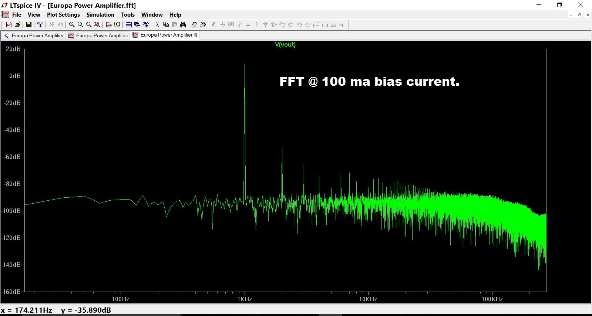
Task: Click the LTspice document icon beside File menu
Action: click(x=5, y=14)
